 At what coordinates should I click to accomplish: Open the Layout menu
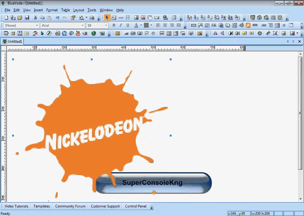pos(78,10)
